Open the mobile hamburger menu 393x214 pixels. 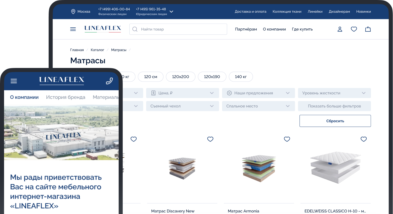pyautogui.click(x=14, y=81)
